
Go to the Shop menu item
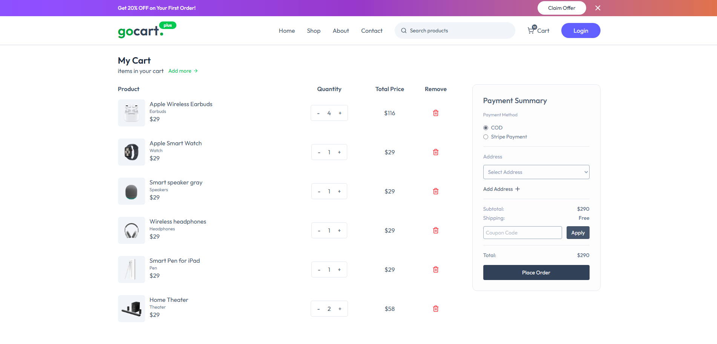tap(313, 31)
